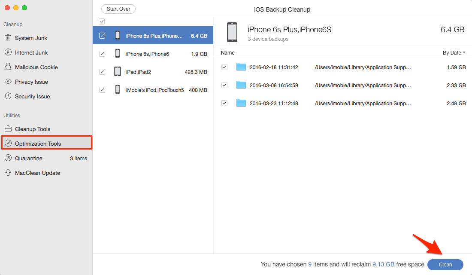Select the iPad,iPad2 row name
This screenshot has height=275, width=472.
coord(139,72)
